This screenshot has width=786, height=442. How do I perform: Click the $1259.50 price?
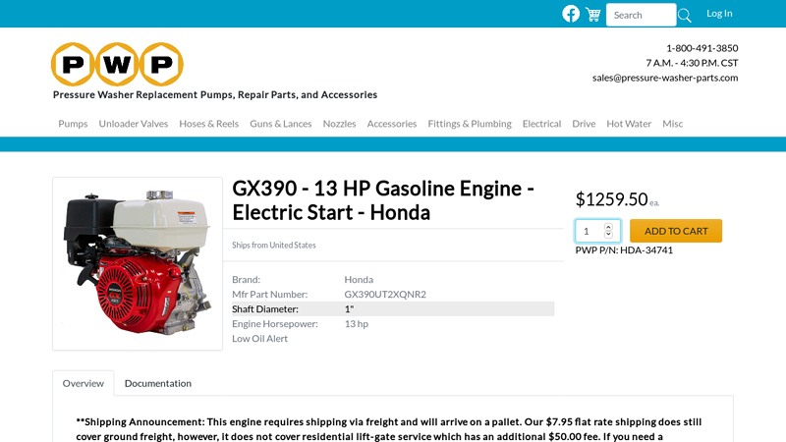coord(611,199)
